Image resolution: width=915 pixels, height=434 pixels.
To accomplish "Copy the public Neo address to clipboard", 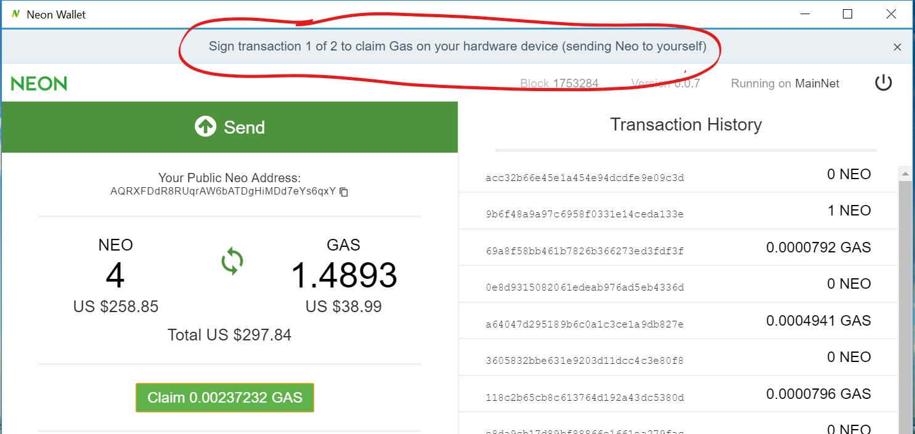I will [344, 192].
